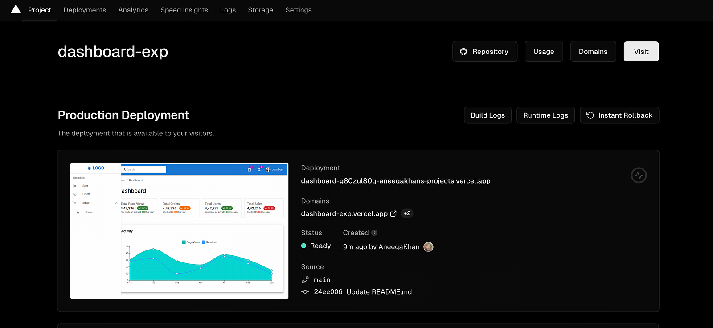
Task: Click the main branch link
Action: (x=322, y=280)
